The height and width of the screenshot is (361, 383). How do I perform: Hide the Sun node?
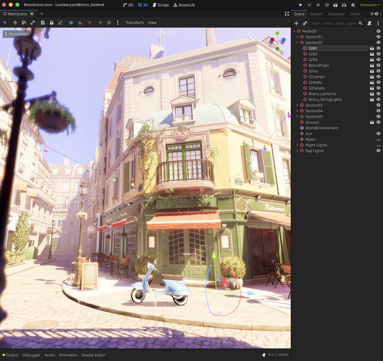point(378,133)
